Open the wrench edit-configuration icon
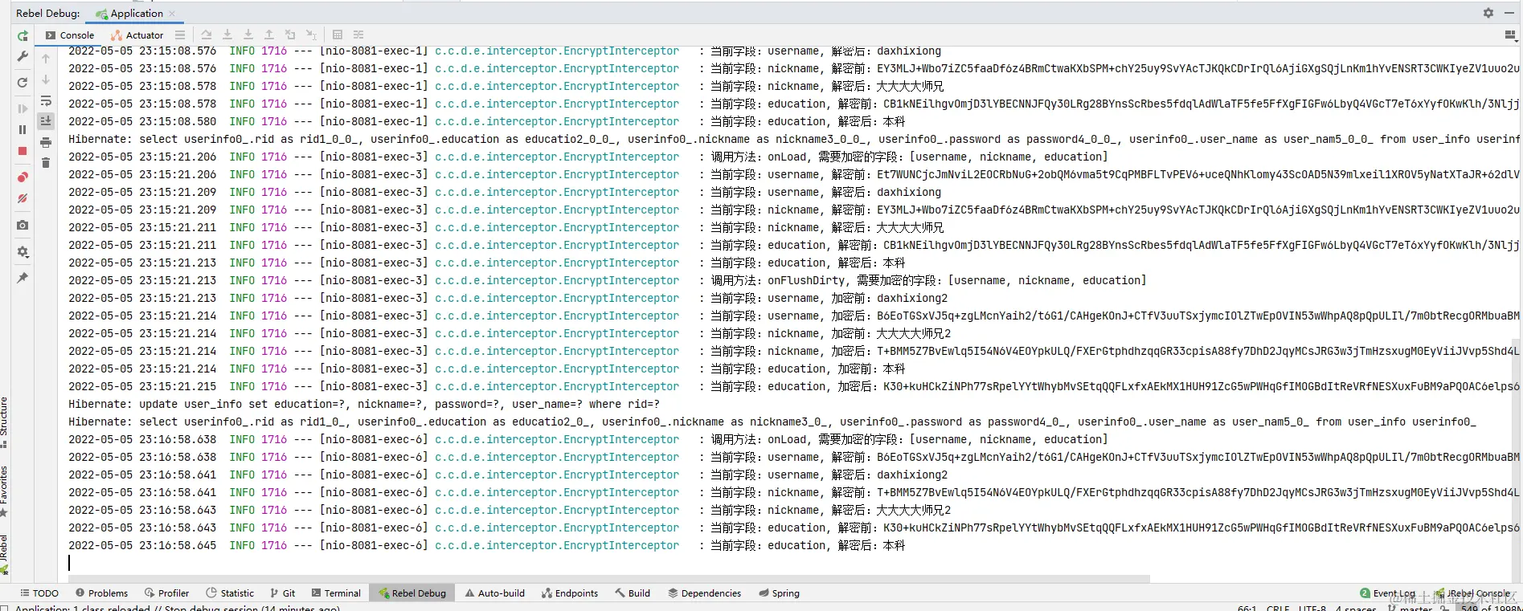Viewport: 1523px width, 611px height. click(x=23, y=56)
